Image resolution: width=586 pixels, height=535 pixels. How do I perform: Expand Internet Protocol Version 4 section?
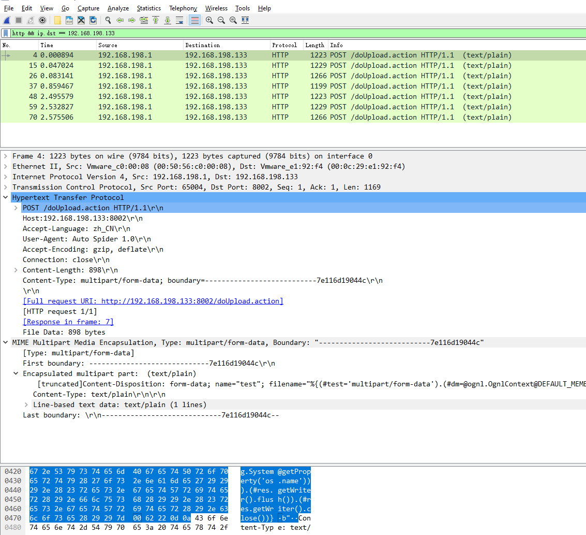pyautogui.click(x=6, y=177)
